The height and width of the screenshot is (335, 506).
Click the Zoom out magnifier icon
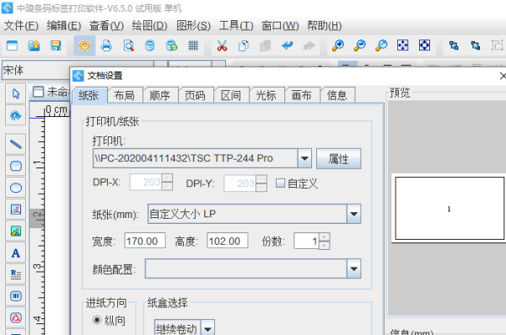point(359,45)
